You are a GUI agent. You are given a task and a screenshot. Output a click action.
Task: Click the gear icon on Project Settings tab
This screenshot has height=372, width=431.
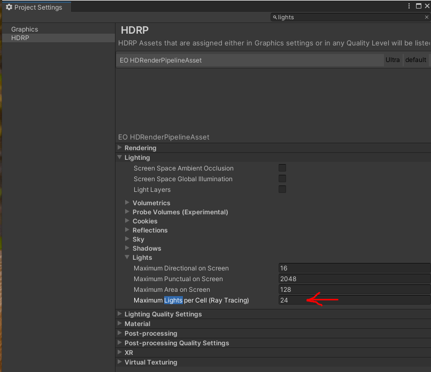point(9,7)
